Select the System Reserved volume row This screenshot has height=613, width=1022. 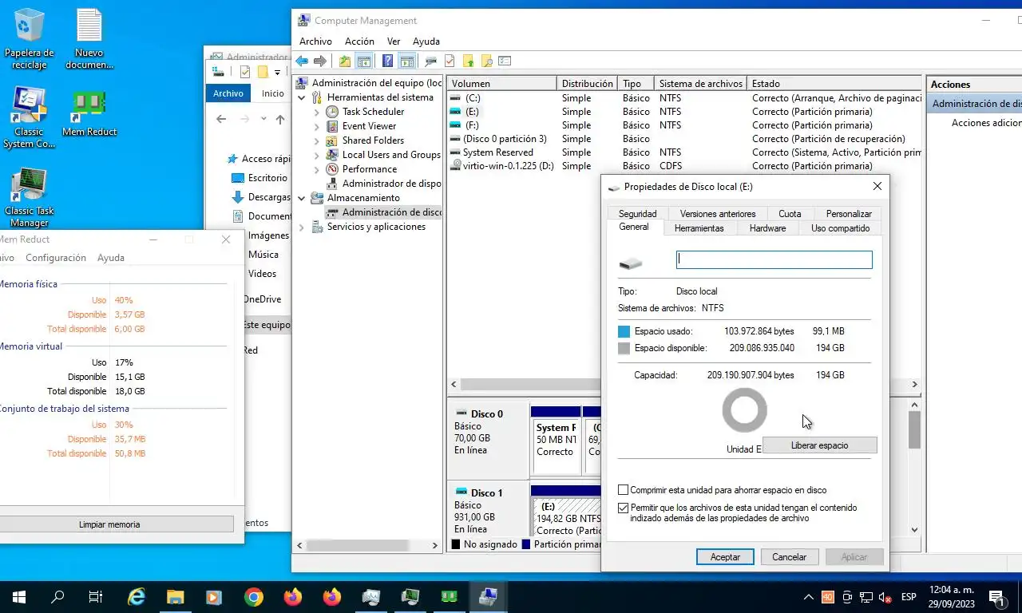(x=684, y=152)
